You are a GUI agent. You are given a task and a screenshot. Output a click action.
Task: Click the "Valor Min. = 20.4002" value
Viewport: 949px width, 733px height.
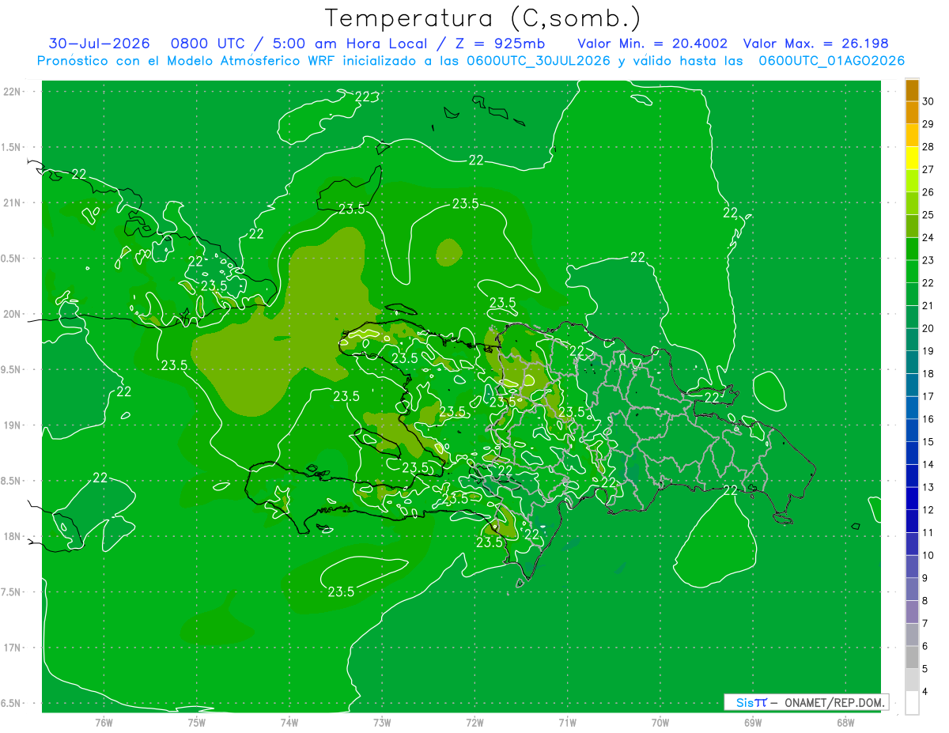652,43
